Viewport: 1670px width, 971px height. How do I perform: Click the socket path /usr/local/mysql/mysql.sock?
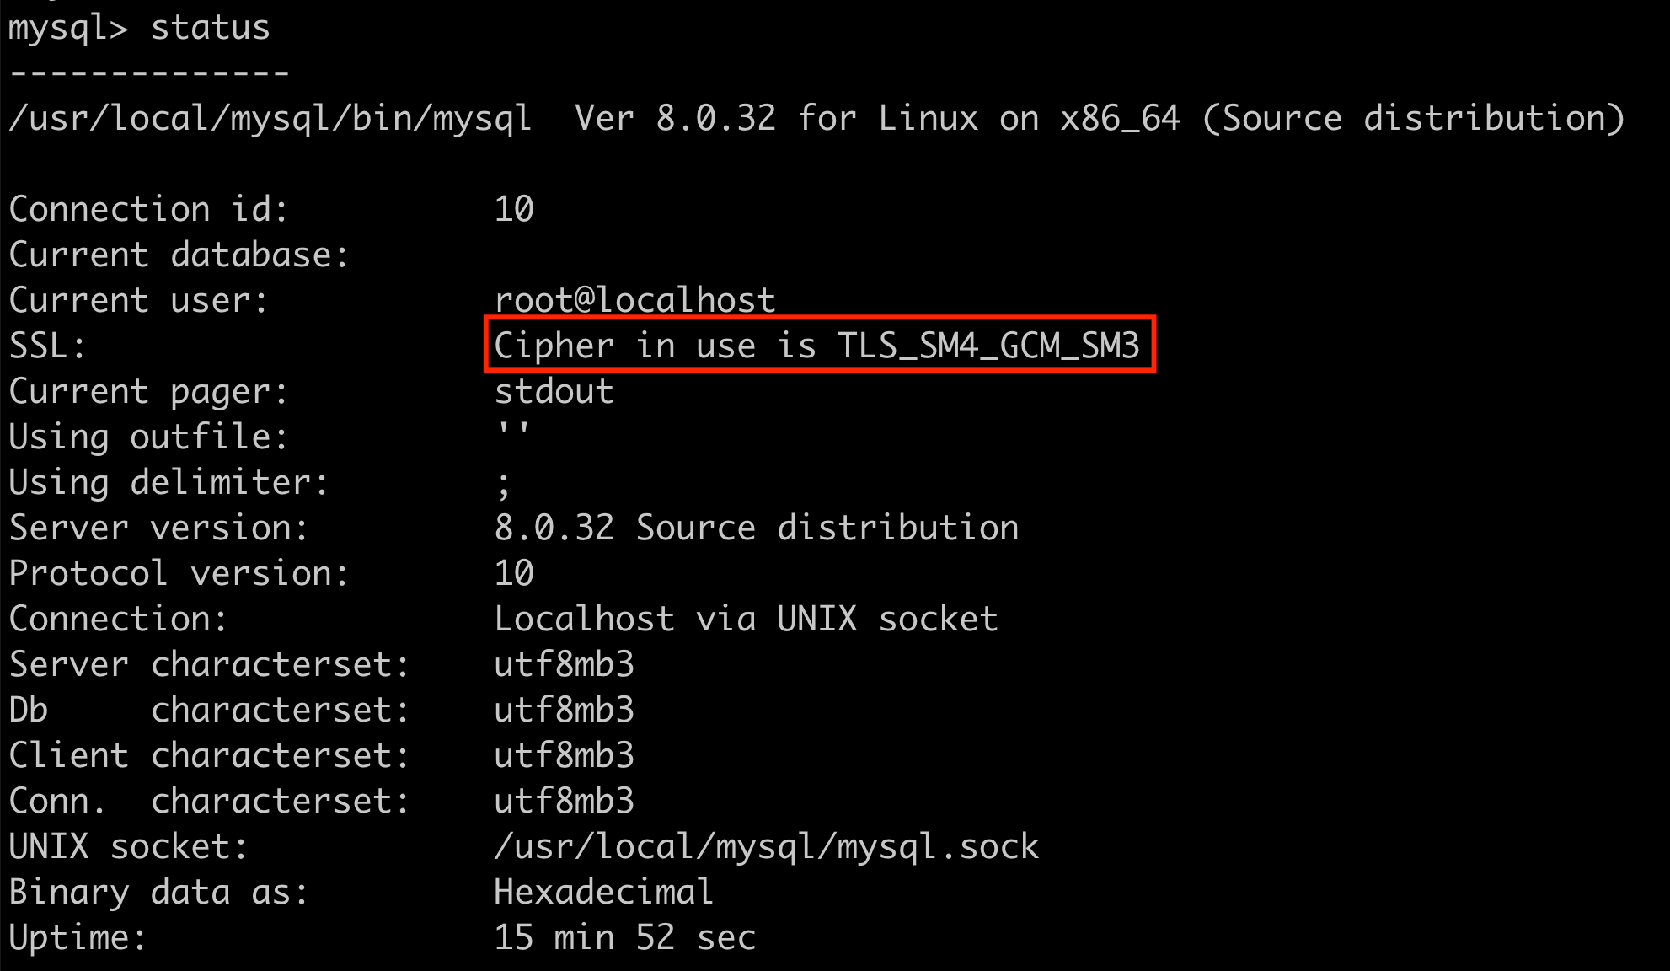[x=766, y=846]
